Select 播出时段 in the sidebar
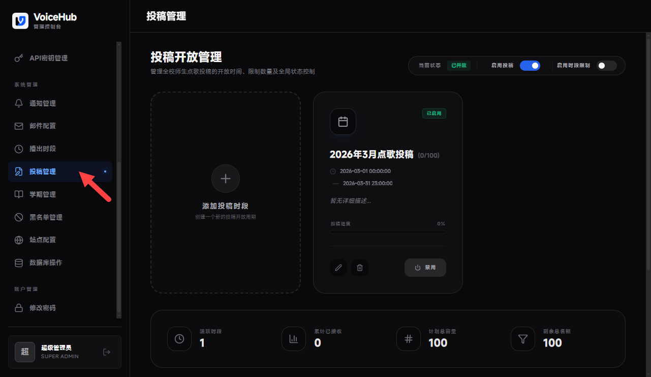Viewport: 651px width, 377px height. click(x=60, y=149)
